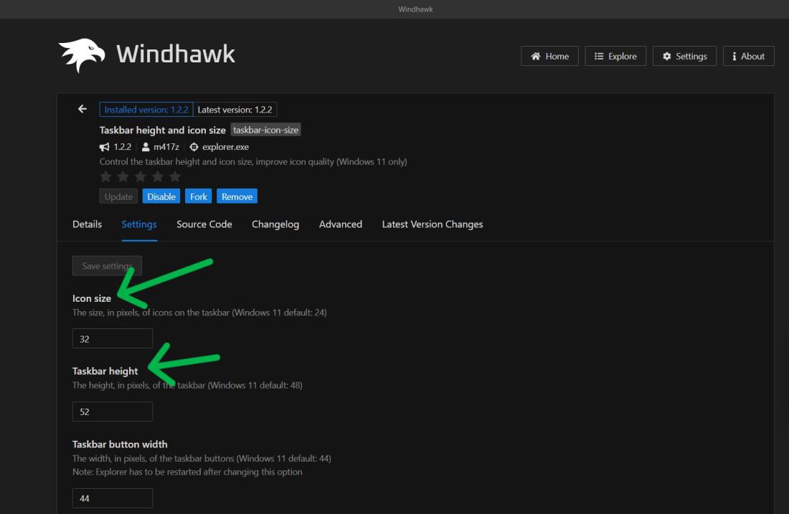Disable the taskbar mod

[x=161, y=196]
